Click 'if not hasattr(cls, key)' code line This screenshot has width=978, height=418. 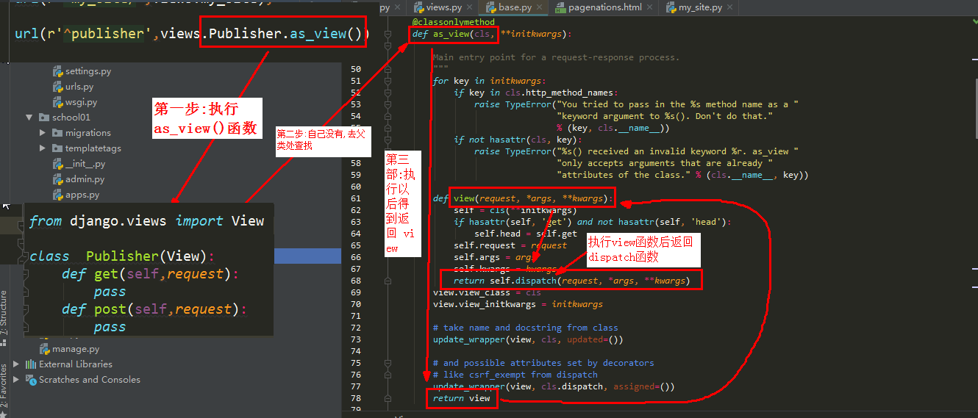[517, 140]
